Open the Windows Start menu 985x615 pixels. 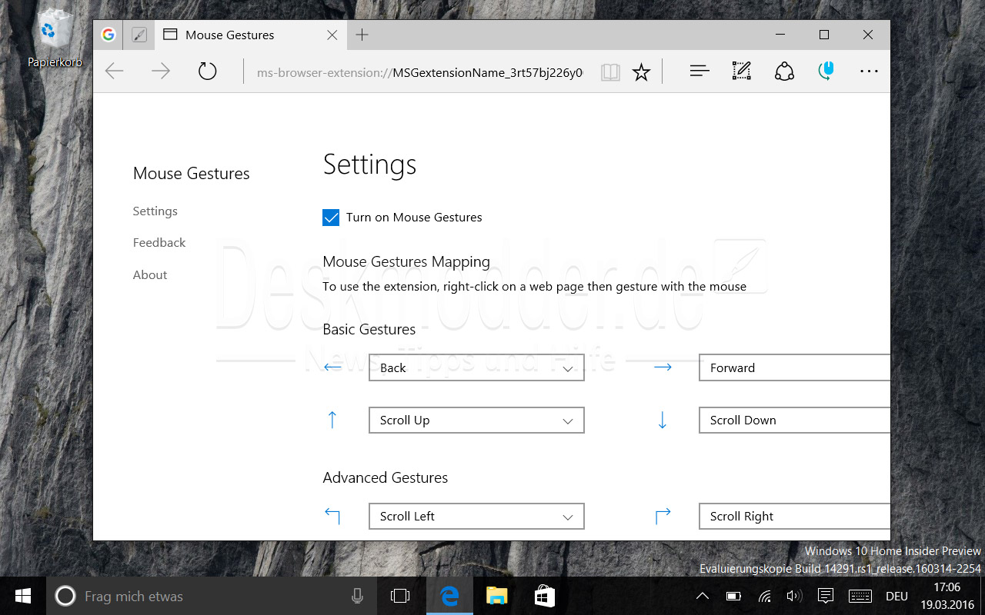(x=23, y=596)
